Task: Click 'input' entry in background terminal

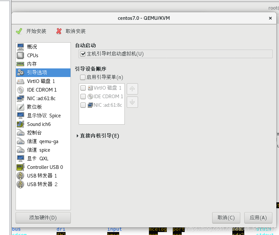Action: coord(115,229)
